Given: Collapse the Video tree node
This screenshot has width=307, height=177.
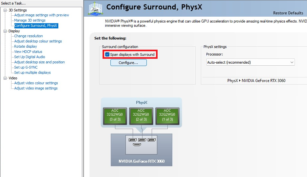Looking at the screenshot, I should click(5, 78).
